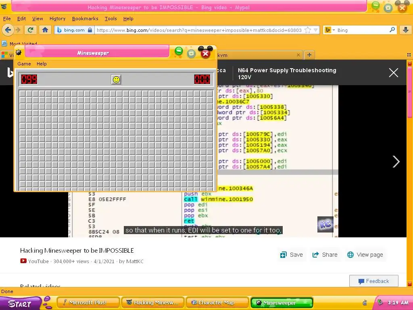Switch to Microsoft Plus! taskbar item
The height and width of the screenshot is (310, 413).
(x=88, y=303)
